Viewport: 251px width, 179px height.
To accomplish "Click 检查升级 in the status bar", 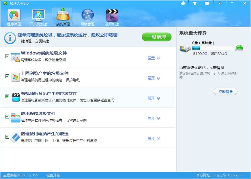I will click(53, 175).
